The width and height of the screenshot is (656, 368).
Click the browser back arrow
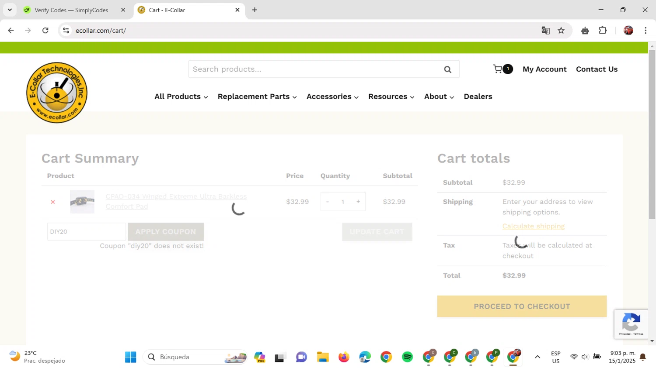coord(11,31)
